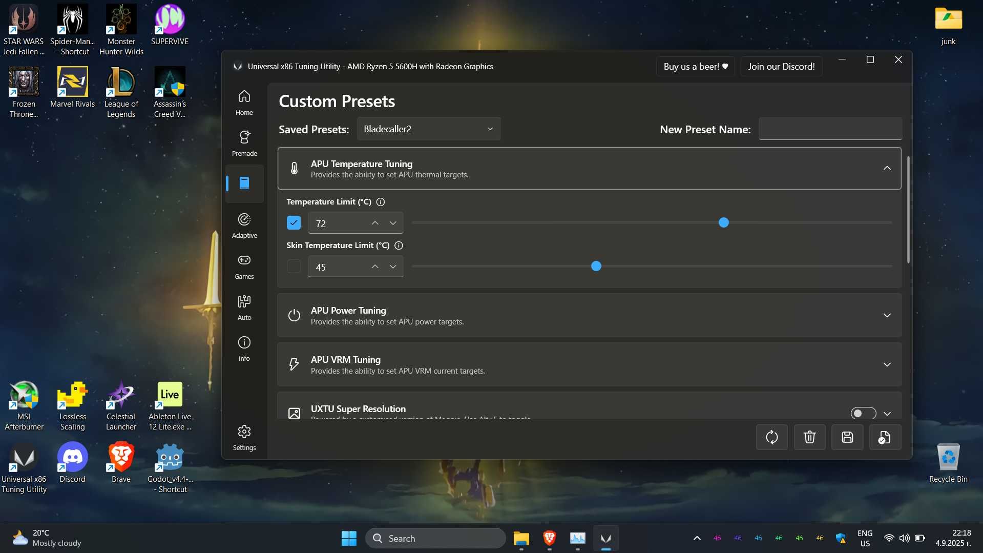Screen dimensions: 983x553
Task: Select the Lossless Scaling desktop icon
Action: [x=72, y=405]
